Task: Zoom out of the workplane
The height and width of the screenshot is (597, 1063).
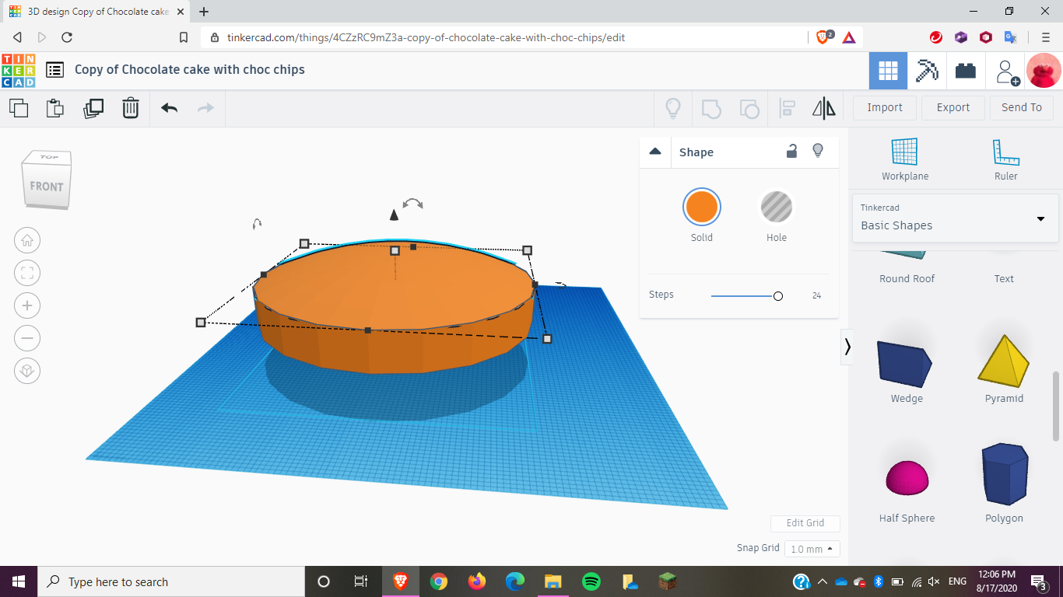Action: (27, 338)
